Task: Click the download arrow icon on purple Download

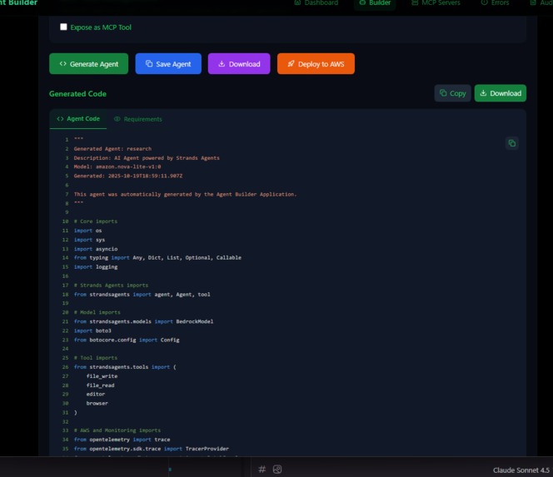Action: [x=222, y=64]
